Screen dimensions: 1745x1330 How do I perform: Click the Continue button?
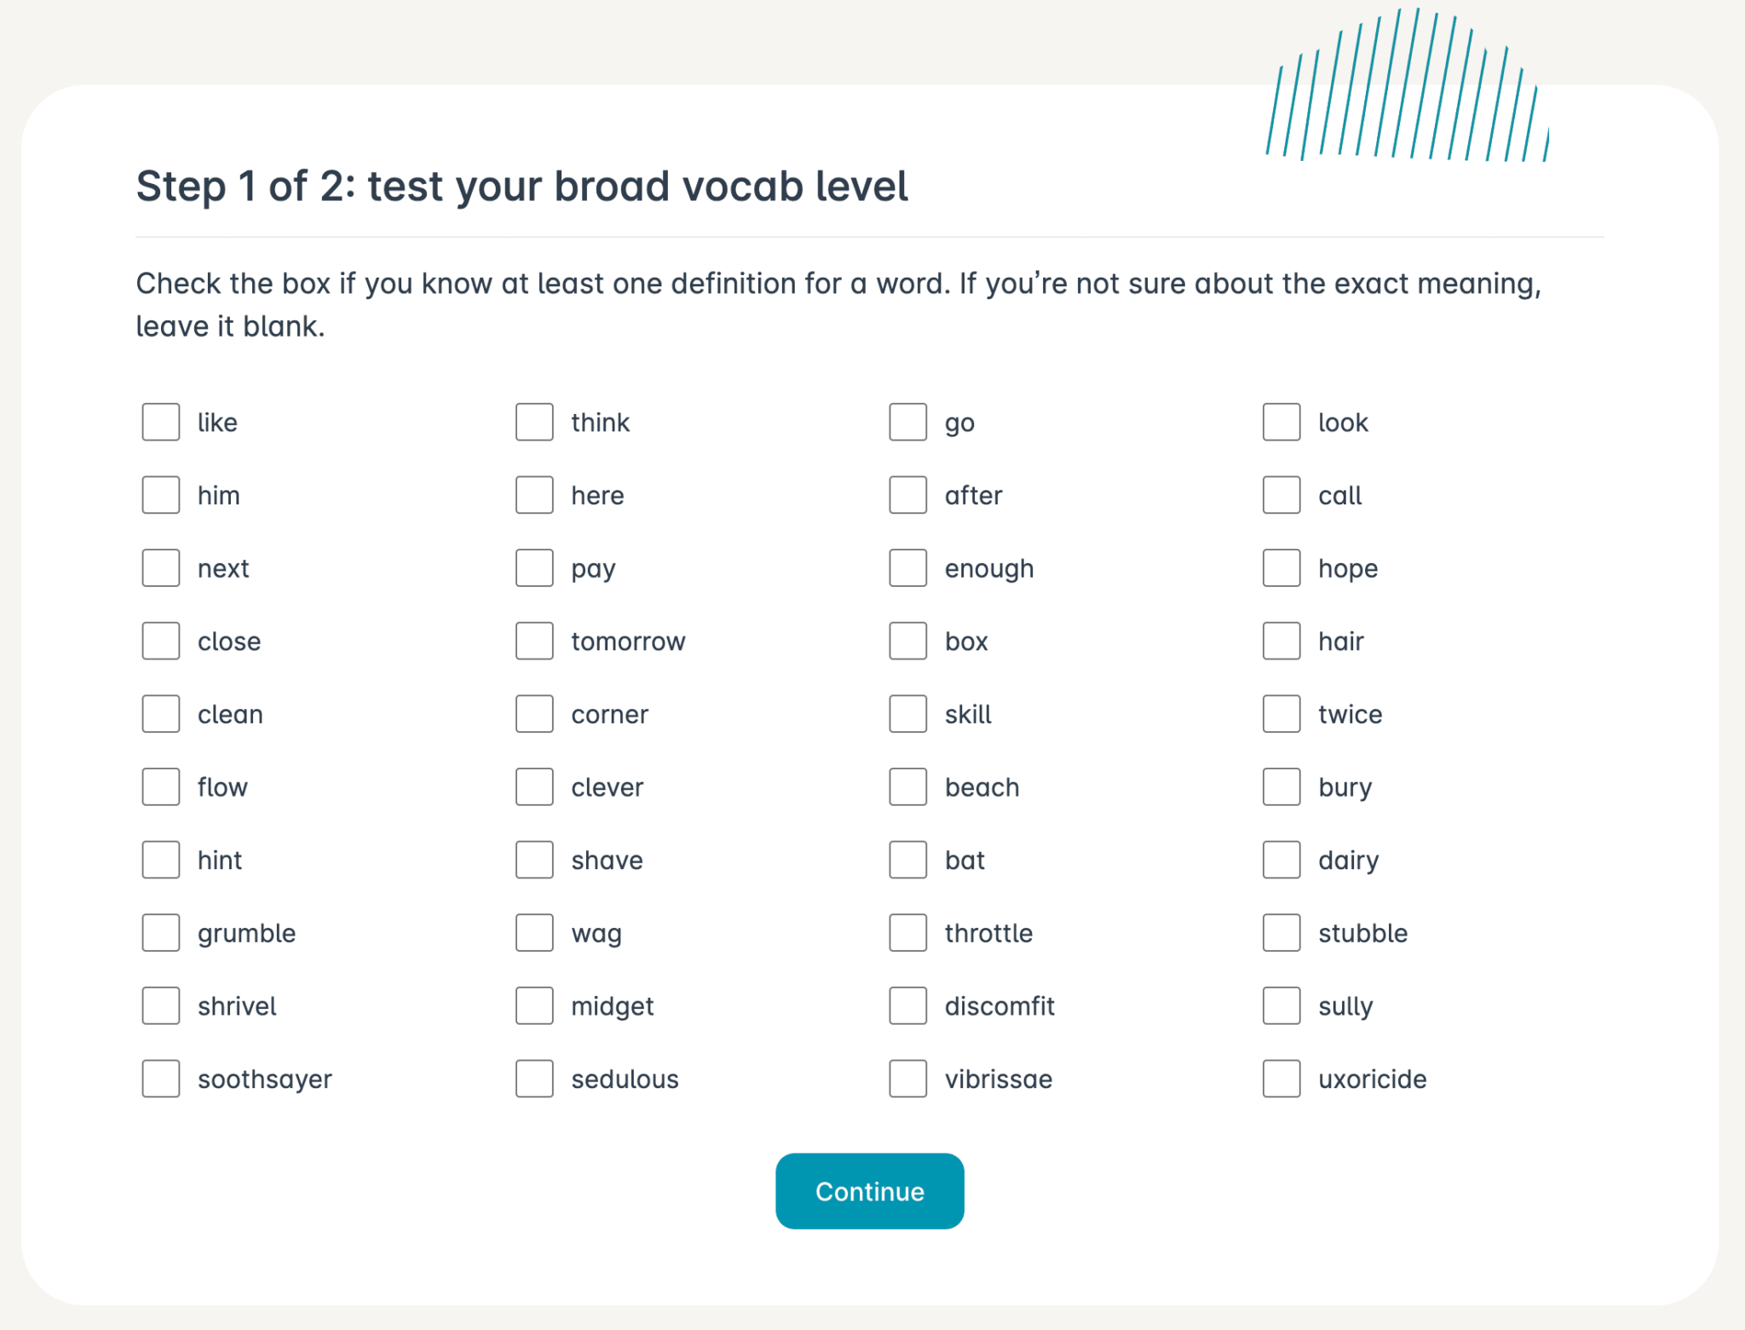869,1191
